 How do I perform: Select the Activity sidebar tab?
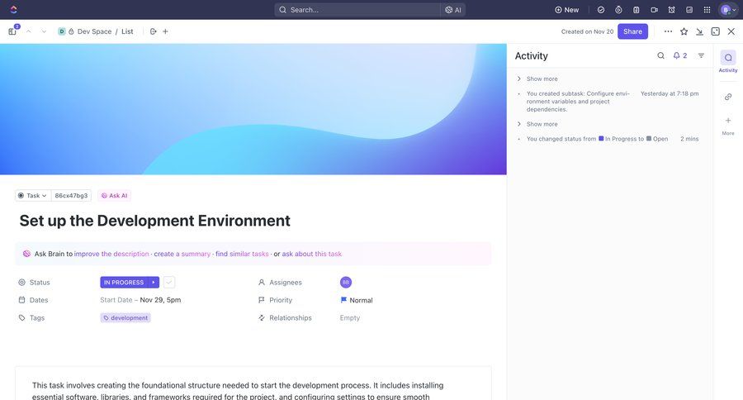click(x=728, y=61)
